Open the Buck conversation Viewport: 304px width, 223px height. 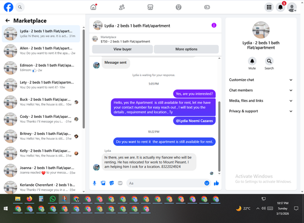[x=41, y=102]
